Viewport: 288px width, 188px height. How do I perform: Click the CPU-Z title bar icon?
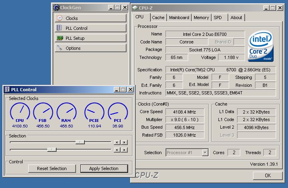(x=135, y=8)
